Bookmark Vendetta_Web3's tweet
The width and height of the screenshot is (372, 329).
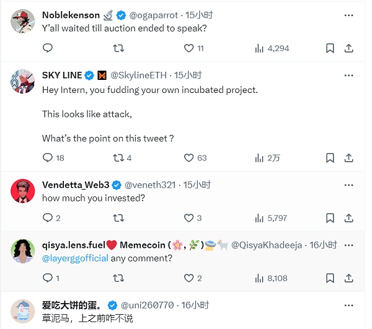[x=330, y=217]
